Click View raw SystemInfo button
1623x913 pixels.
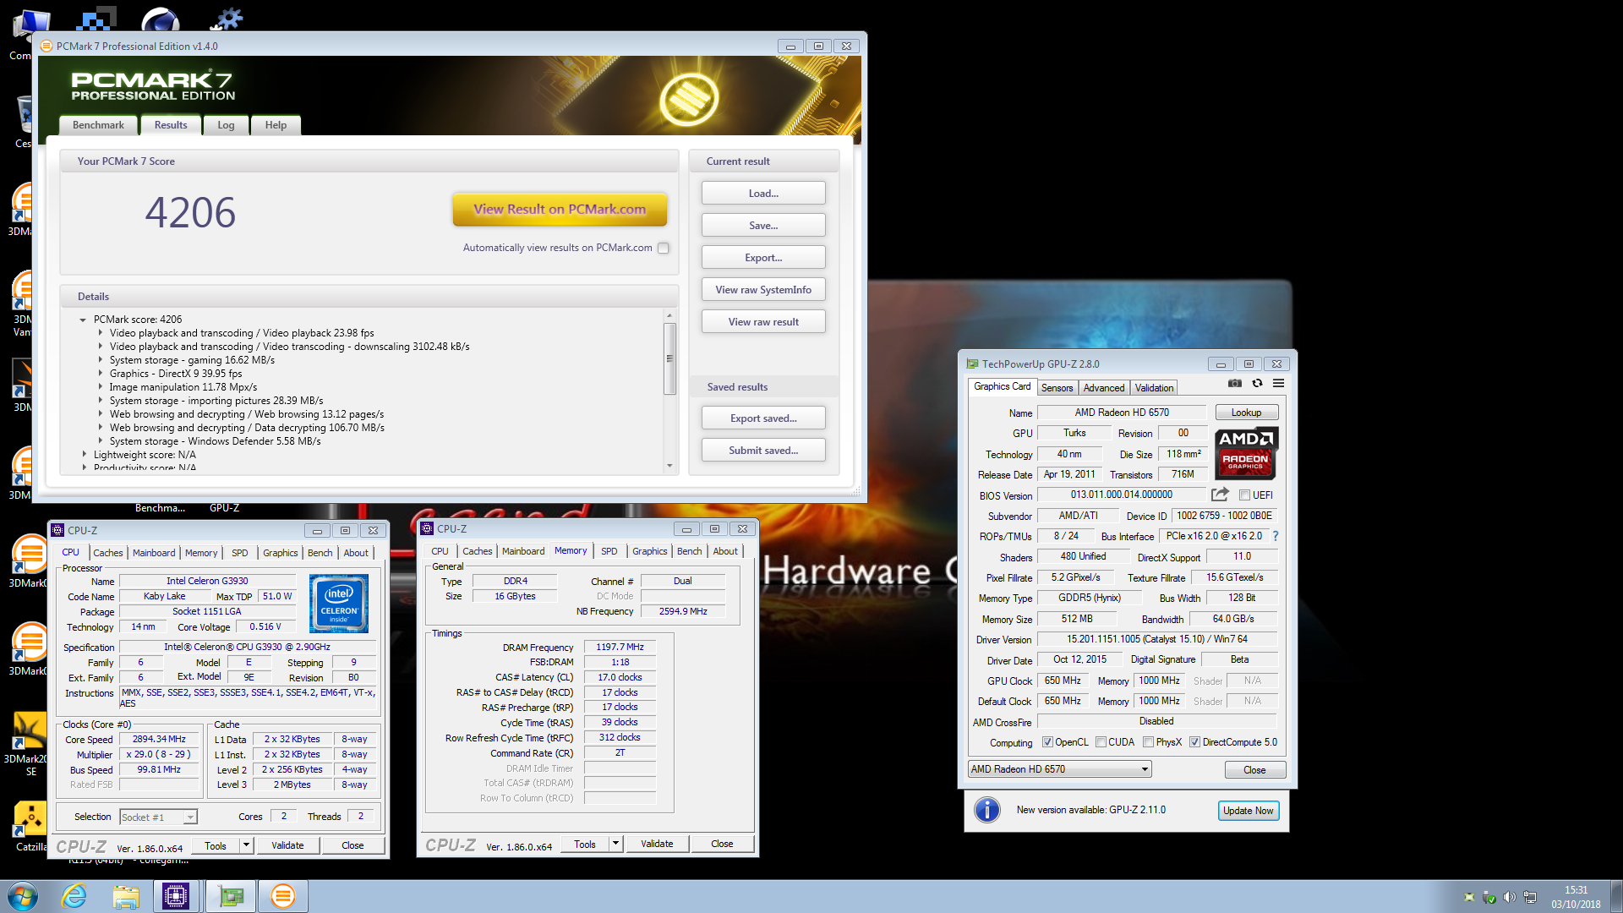coord(763,290)
